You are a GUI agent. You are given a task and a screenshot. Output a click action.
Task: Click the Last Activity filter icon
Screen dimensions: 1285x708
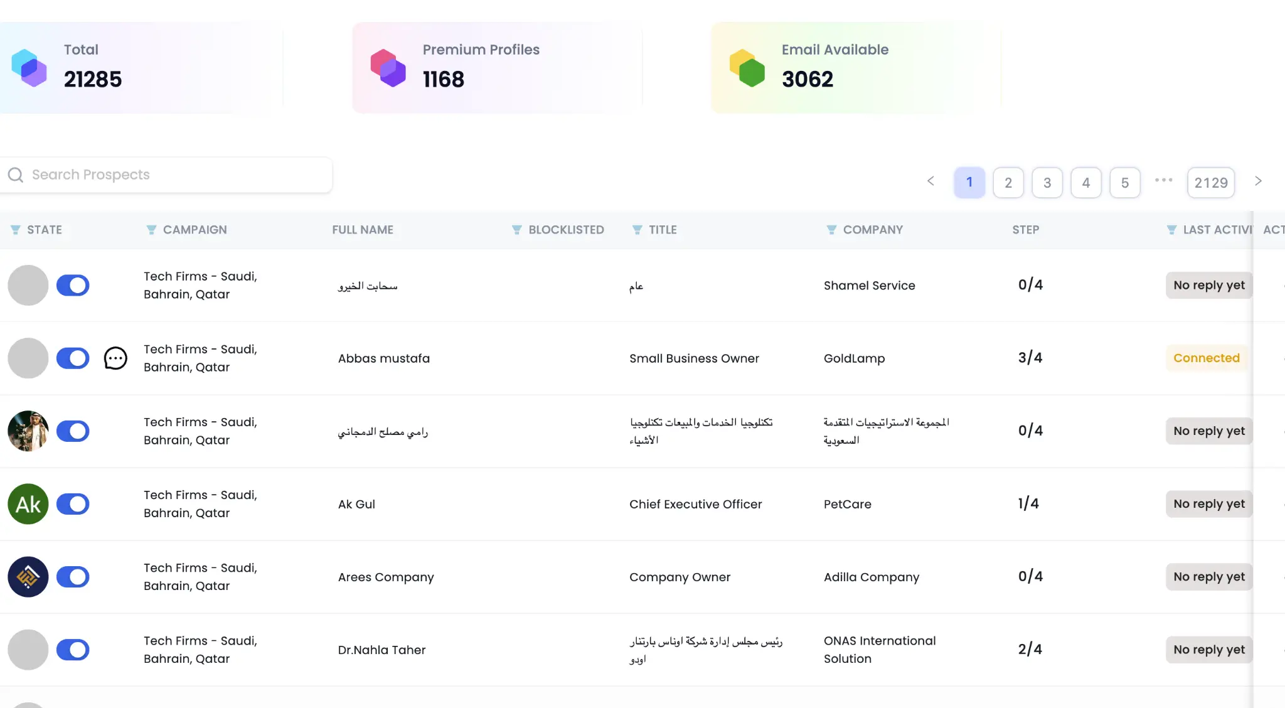[1173, 230]
